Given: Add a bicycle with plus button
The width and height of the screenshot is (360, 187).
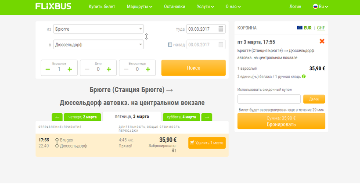Looking at the screenshot, I should (148, 69).
